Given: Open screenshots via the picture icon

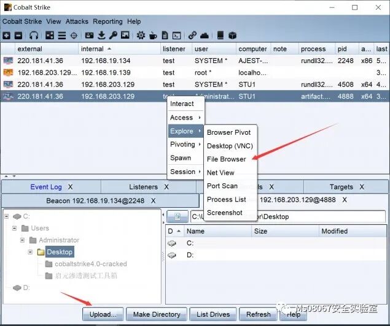Looking at the screenshot, I should [125, 35].
